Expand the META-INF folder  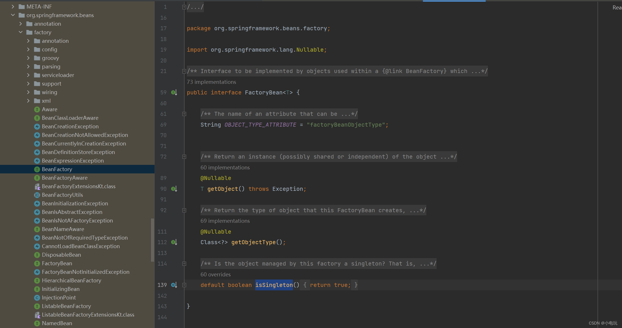click(13, 7)
